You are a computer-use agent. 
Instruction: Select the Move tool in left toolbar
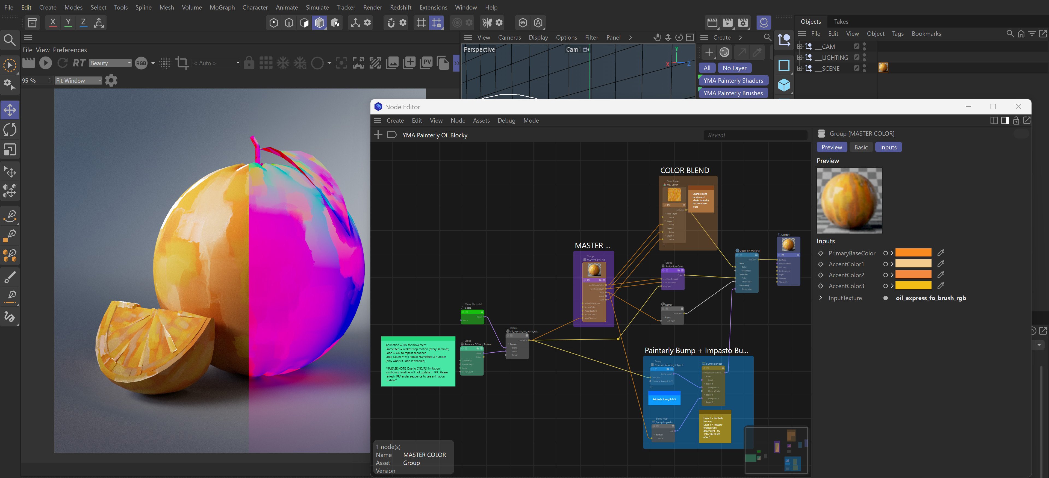[x=10, y=110]
